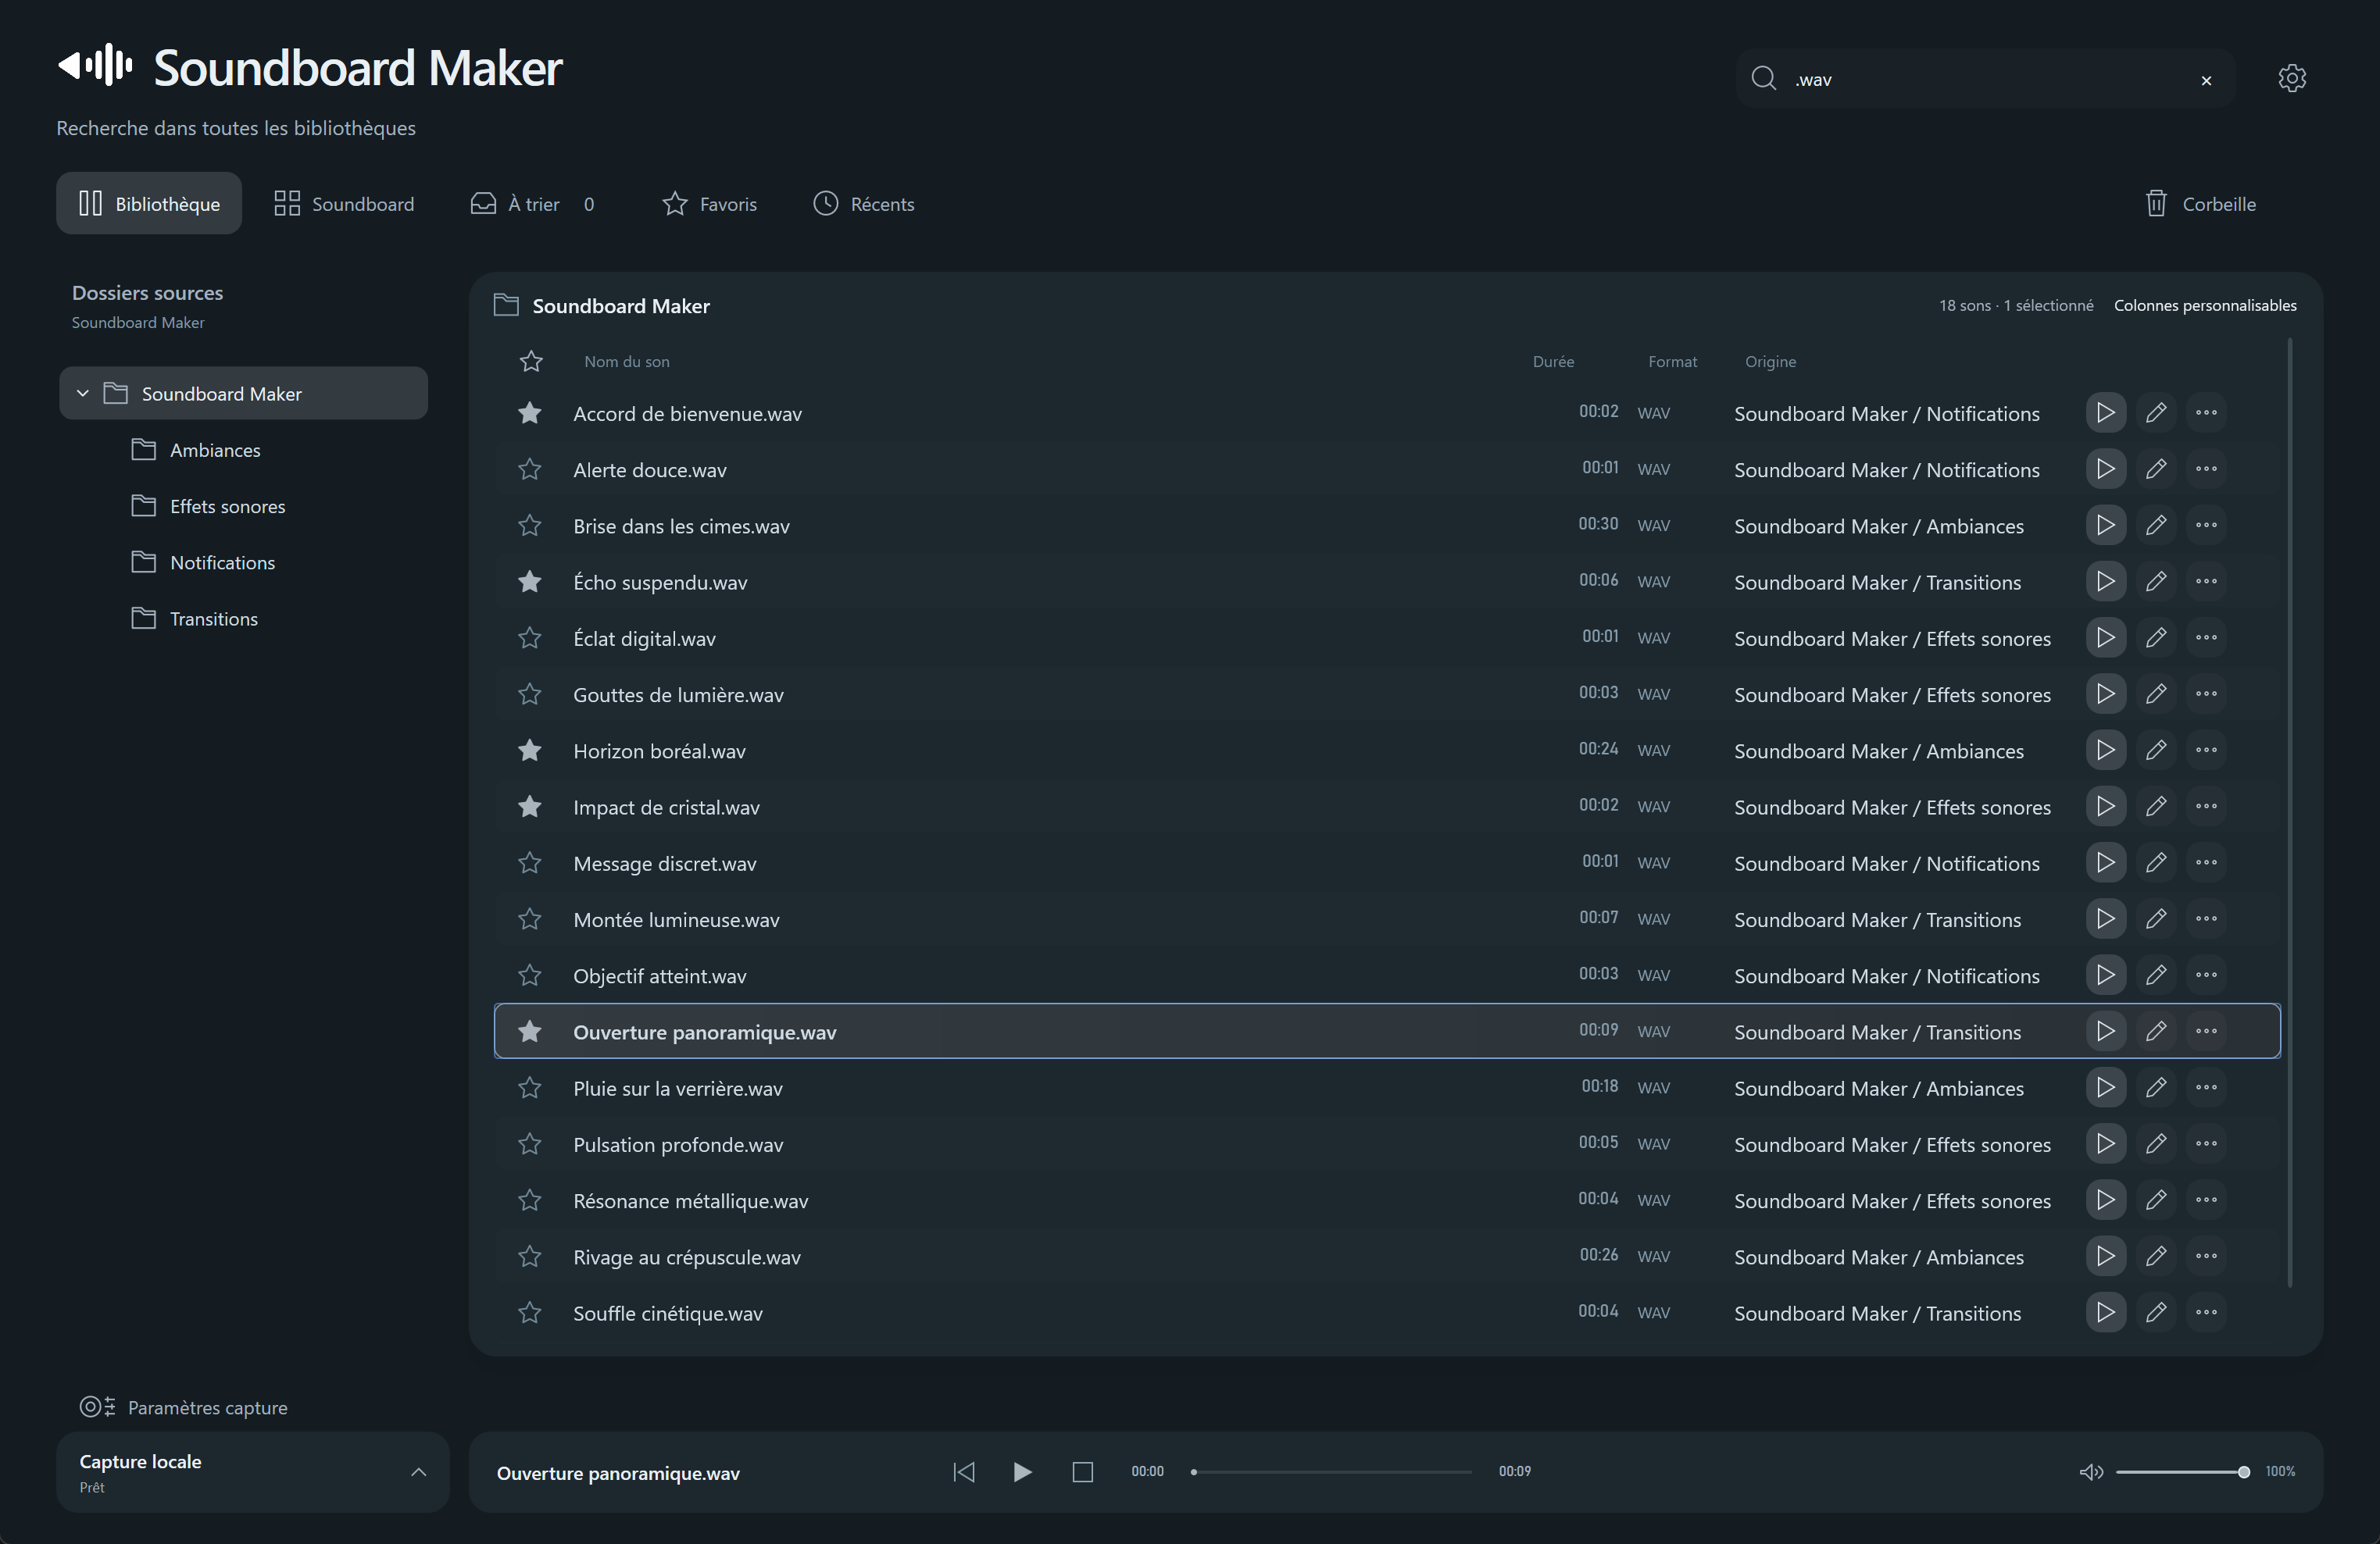Open the À trier tab
Viewport: 2380px width, 1544px height.
tap(534, 204)
